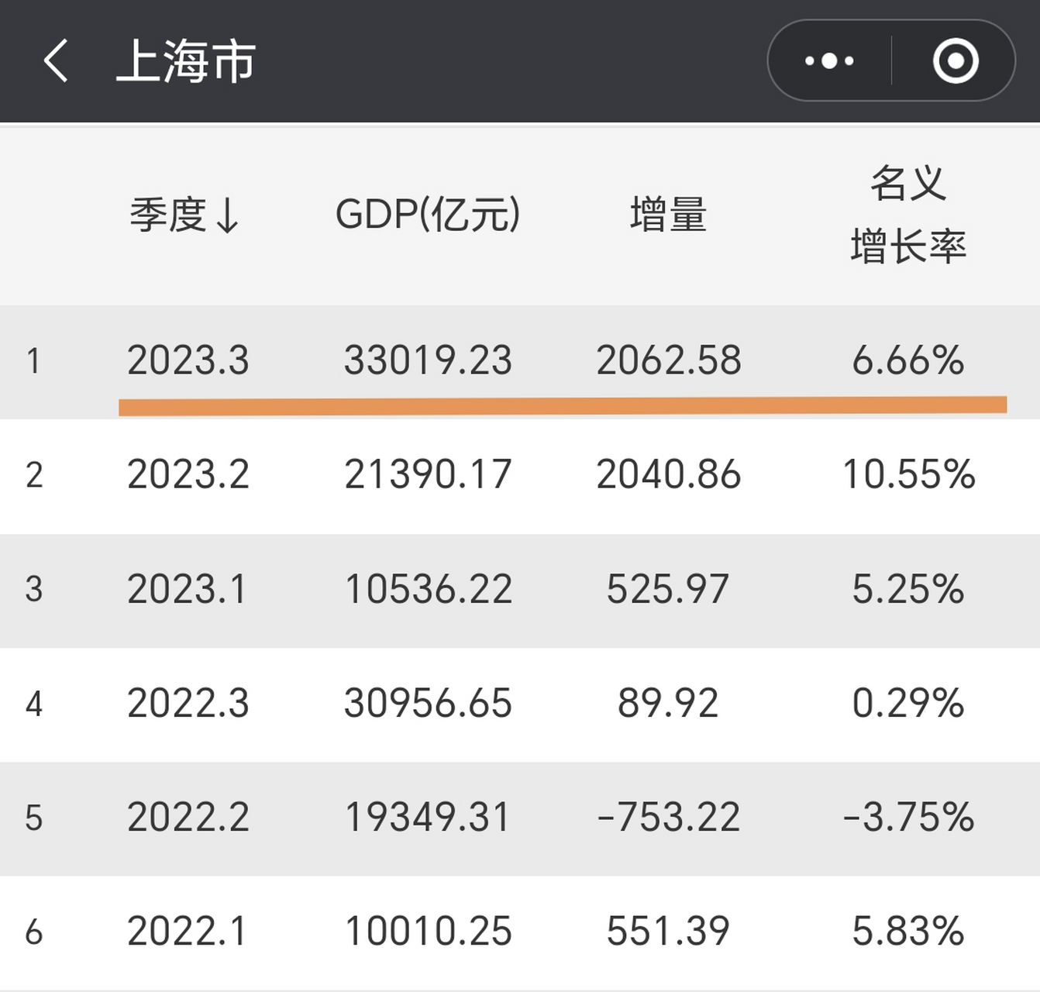Open the three-dots more menu
Screen dimensions: 1040x992
(829, 60)
